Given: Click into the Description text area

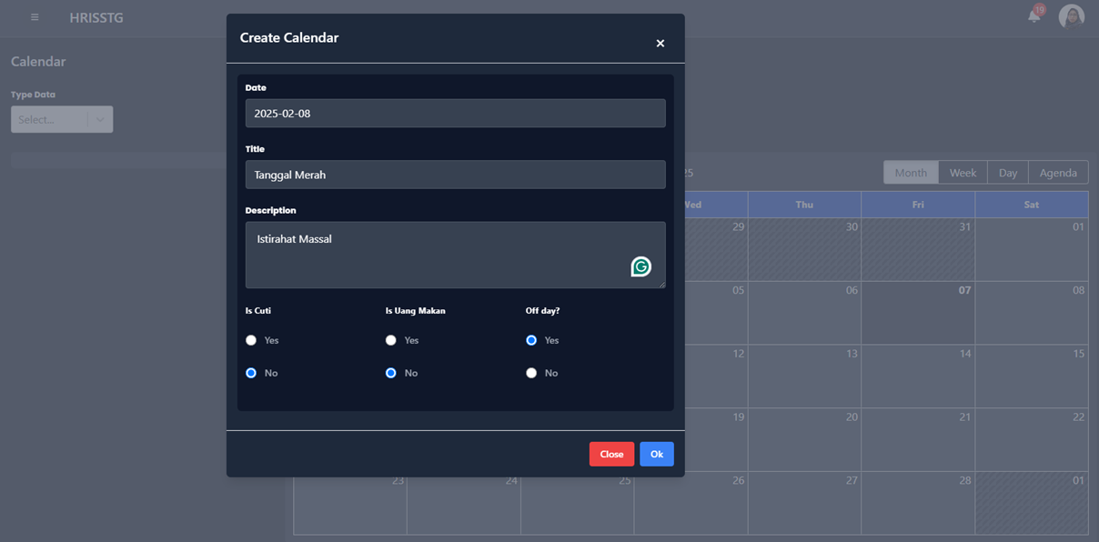Looking at the screenshot, I should 455,255.
